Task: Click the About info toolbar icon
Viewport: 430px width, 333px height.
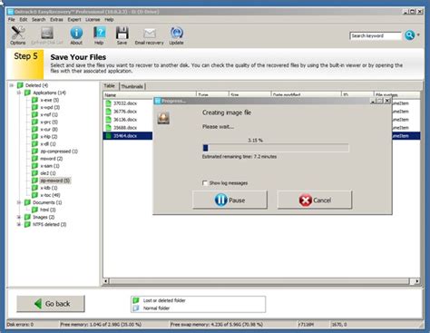Action: coord(76,33)
